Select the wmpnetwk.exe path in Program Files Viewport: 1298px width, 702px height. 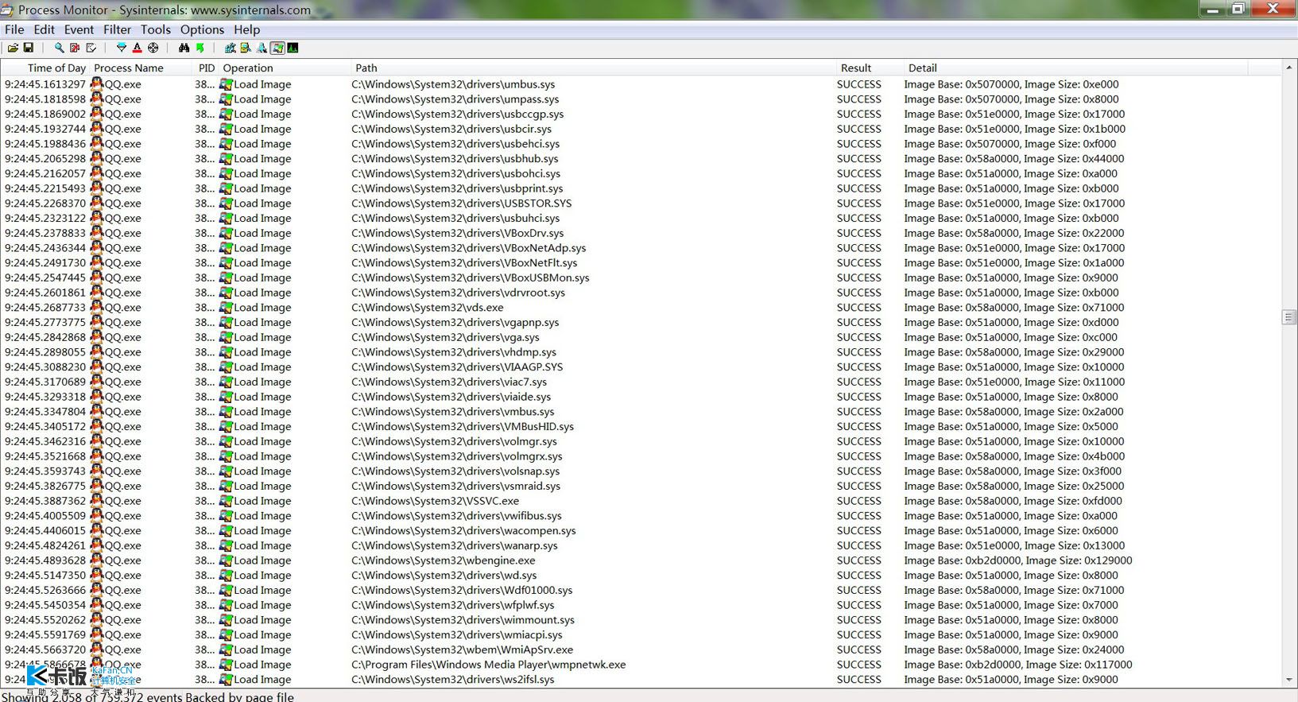[489, 665]
